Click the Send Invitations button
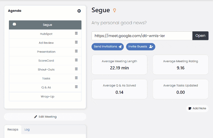This screenshot has height=138, width=213. (108, 47)
